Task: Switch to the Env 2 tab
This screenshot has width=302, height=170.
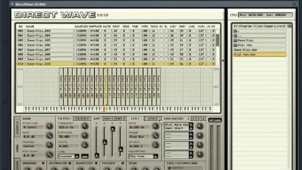Action: (x=120, y=119)
